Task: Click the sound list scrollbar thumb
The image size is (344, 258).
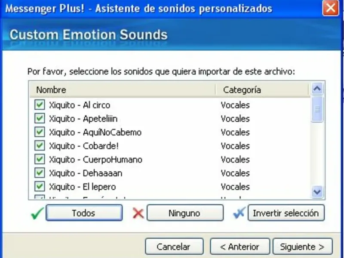Action: point(317,109)
